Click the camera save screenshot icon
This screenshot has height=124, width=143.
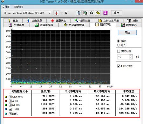(x=92, y=13)
